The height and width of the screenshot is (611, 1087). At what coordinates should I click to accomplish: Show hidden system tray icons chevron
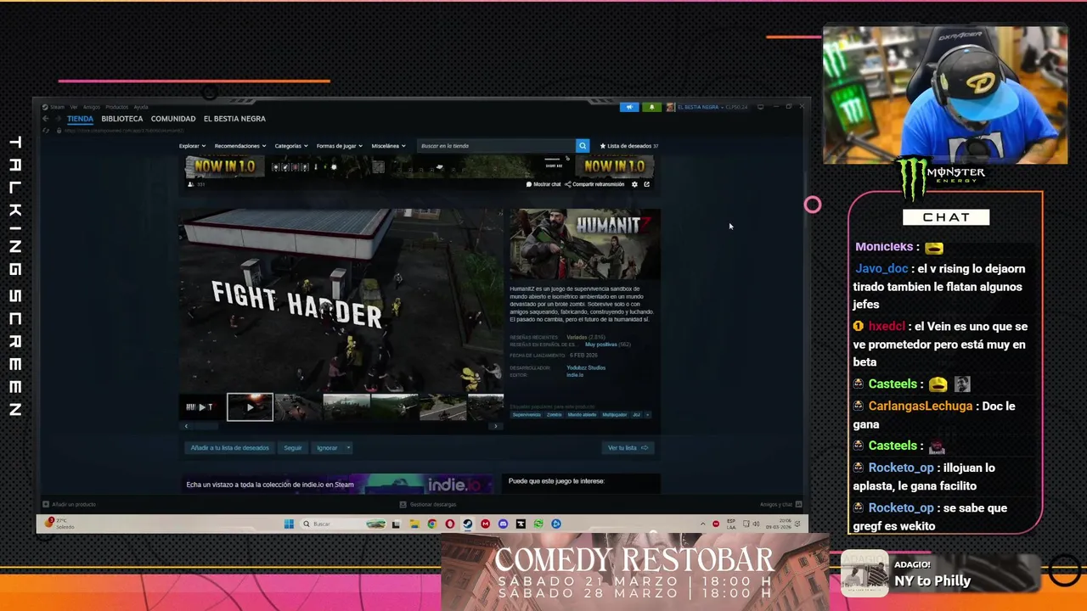pos(702,524)
